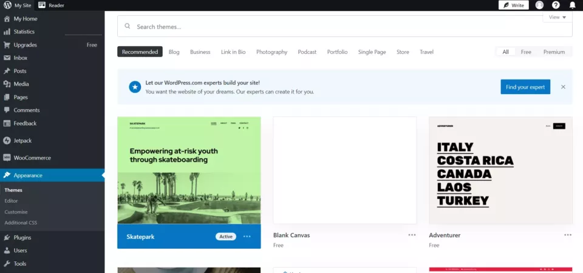
Task: Open more options for Blank Canvas theme
Action: [412, 235]
